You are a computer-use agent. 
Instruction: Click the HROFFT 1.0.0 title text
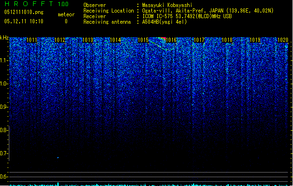[37, 4]
